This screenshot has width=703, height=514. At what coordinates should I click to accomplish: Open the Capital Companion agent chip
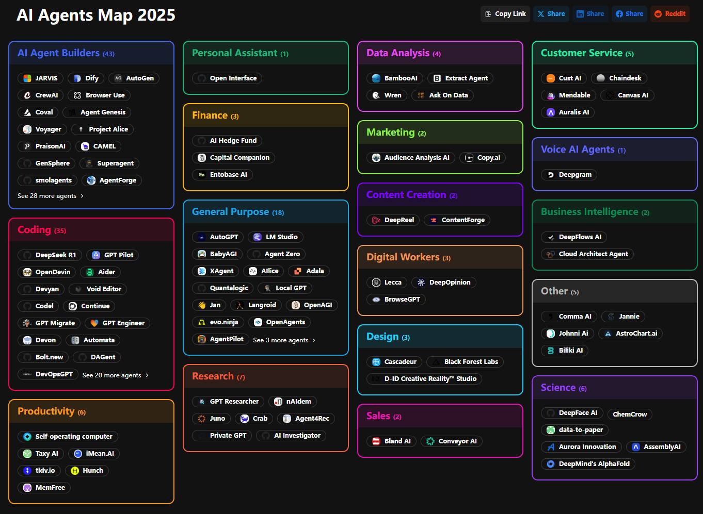(233, 158)
